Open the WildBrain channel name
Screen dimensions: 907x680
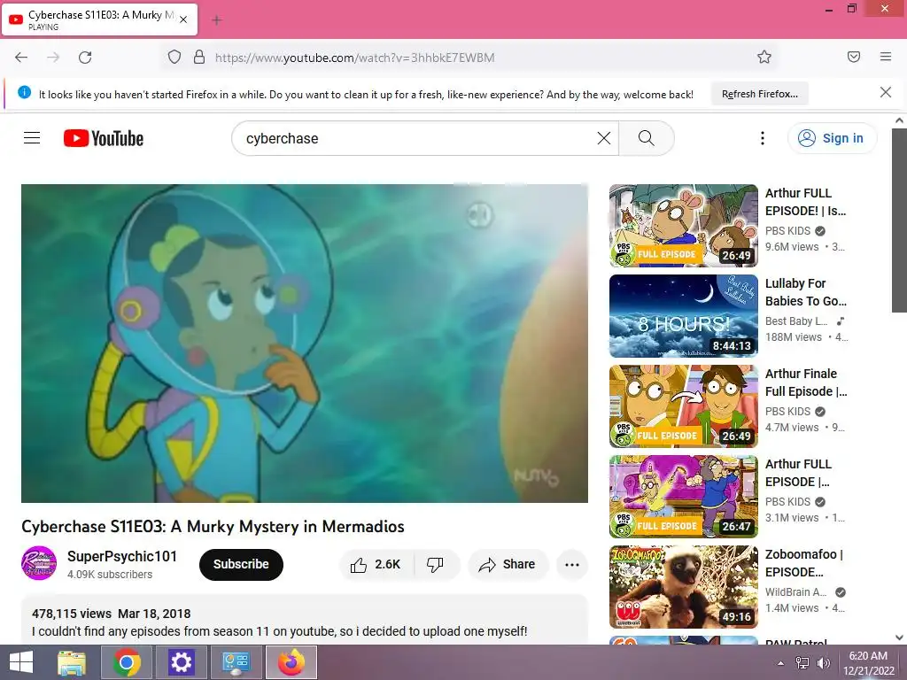[x=796, y=592]
